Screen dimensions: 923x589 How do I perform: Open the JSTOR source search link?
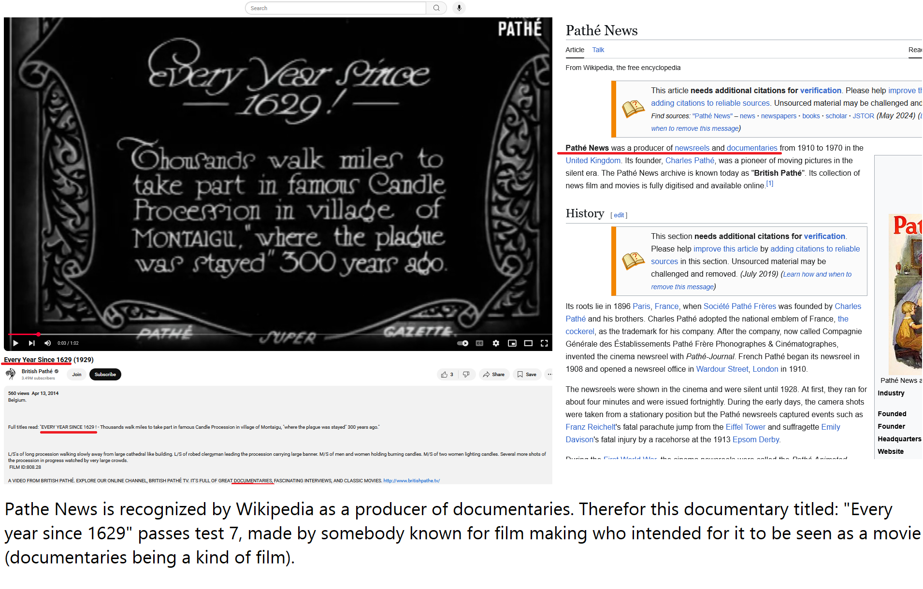(863, 116)
